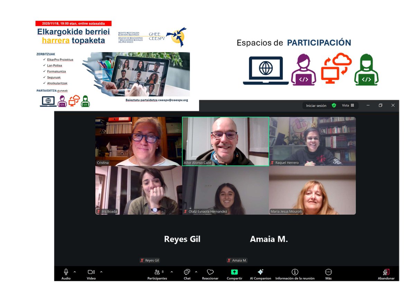Image resolution: width=415 pixels, height=293 pixels.
Task: Turn off the Vídeo camera
Action: click(x=91, y=273)
